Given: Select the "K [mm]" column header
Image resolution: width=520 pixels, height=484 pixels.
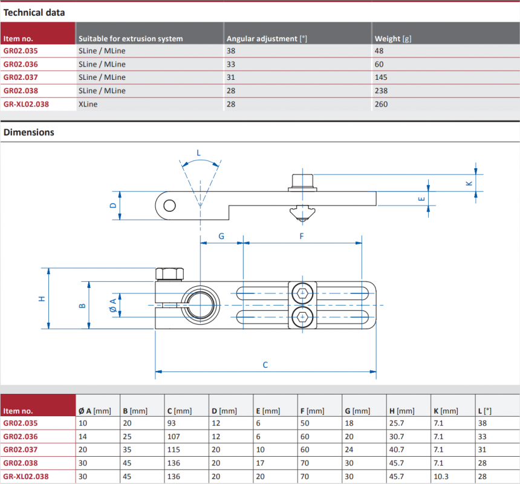Looking at the screenshot, I should 446,411.
